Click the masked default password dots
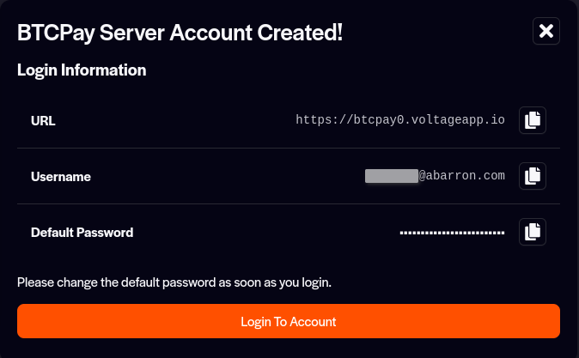The width and height of the screenshot is (579, 358). click(x=453, y=233)
